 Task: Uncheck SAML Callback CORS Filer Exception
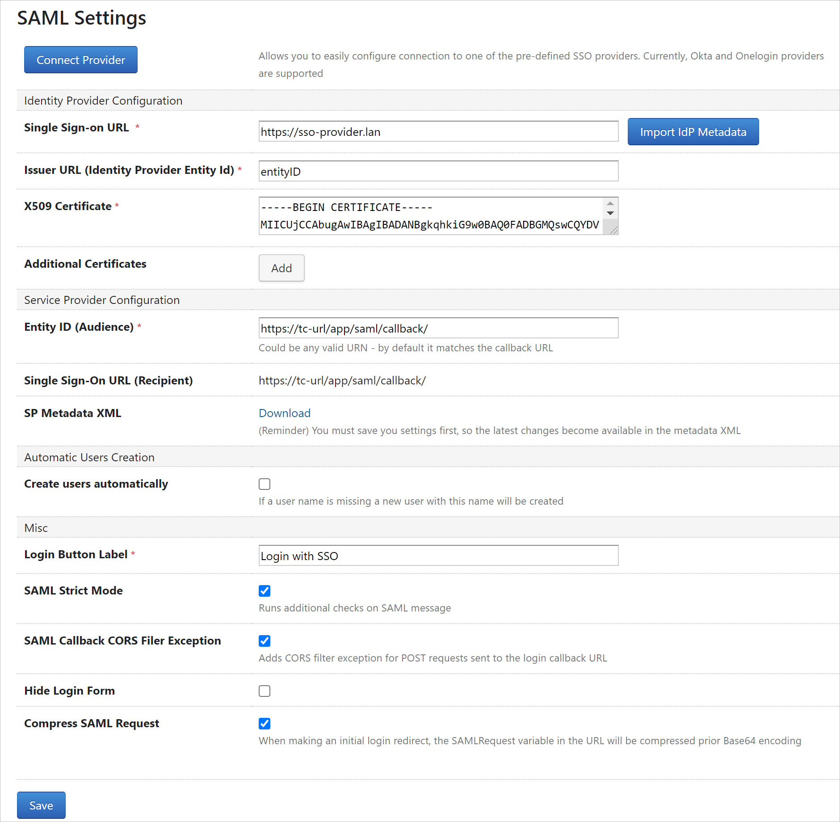[x=265, y=641]
